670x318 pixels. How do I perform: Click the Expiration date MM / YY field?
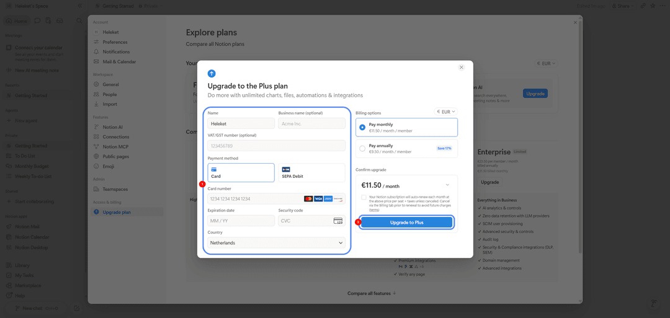pos(241,221)
